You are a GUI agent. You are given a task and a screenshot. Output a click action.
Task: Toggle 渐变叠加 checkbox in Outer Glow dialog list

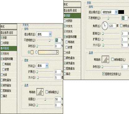click(2, 85)
